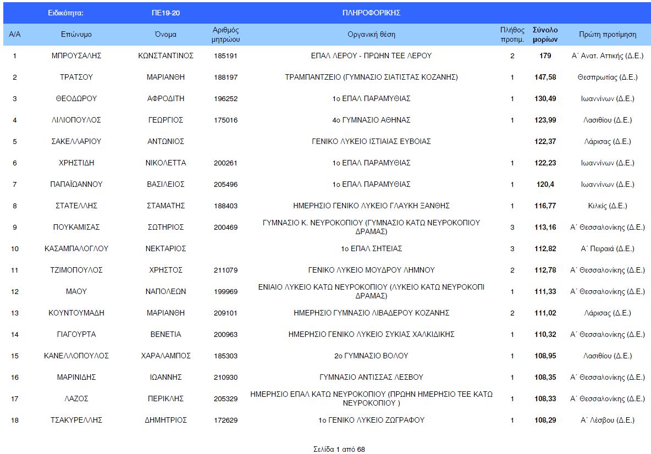Click the 'Όνομα' column header
The height and width of the screenshot is (454, 651).
click(x=165, y=35)
